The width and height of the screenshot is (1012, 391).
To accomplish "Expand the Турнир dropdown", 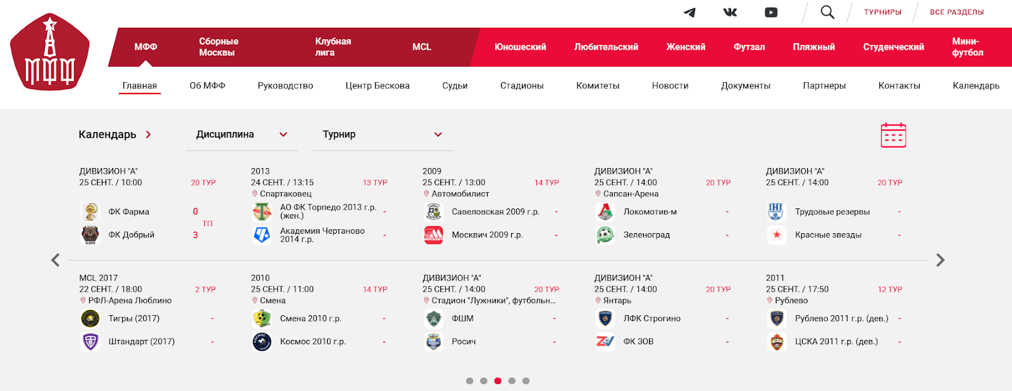I will click(x=382, y=135).
